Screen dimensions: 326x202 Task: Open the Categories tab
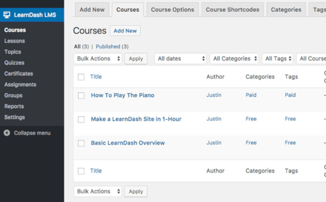286,10
